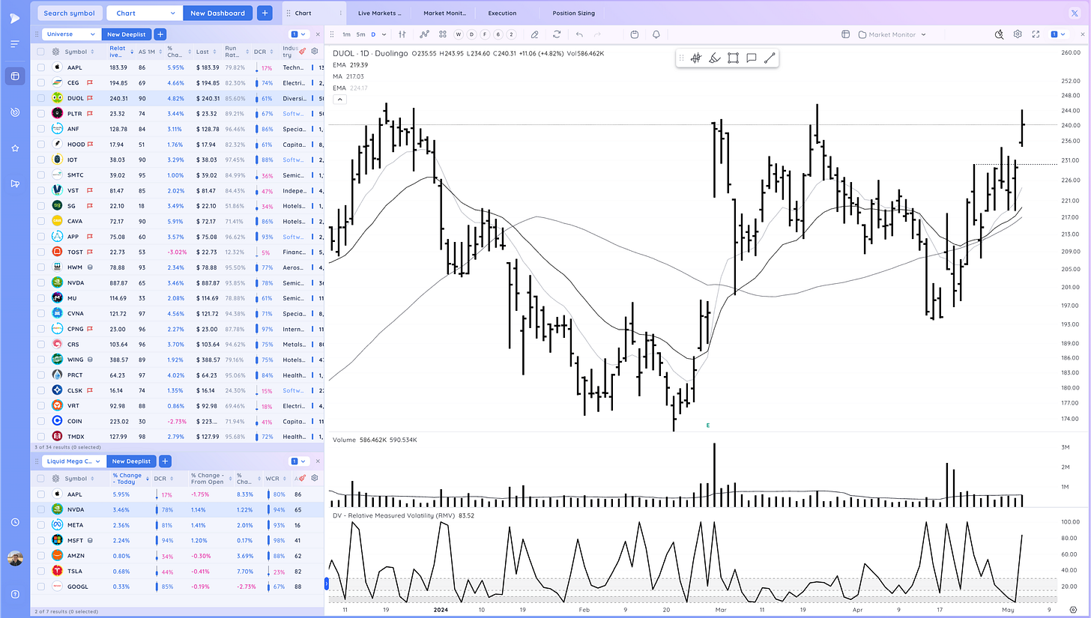Open the chart settings gear icon
The image size is (1091, 618).
1018,34
